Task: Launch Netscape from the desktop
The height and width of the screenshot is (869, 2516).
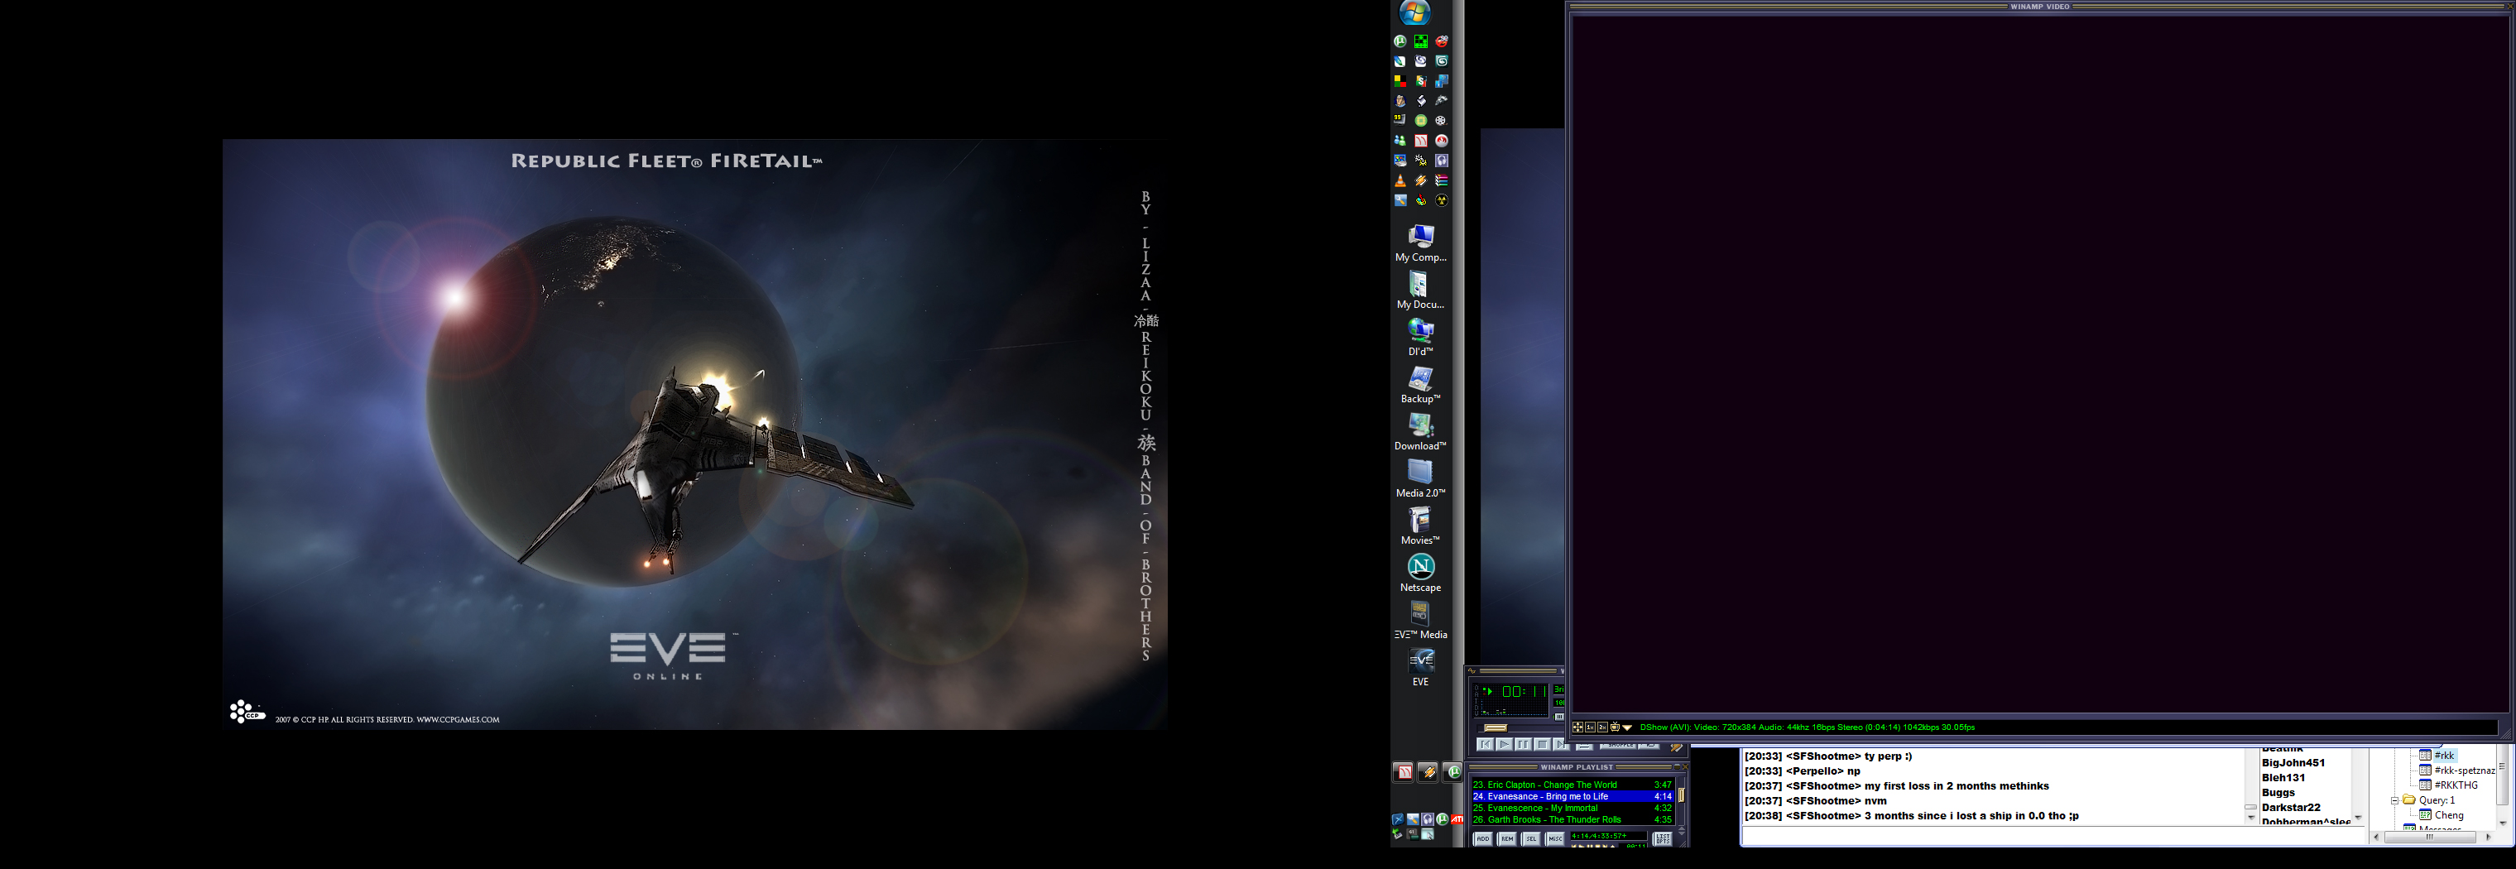Action: [x=1421, y=574]
